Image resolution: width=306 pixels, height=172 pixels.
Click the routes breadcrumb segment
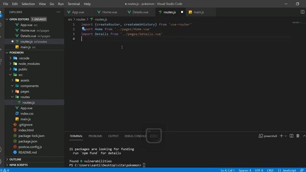point(81,19)
